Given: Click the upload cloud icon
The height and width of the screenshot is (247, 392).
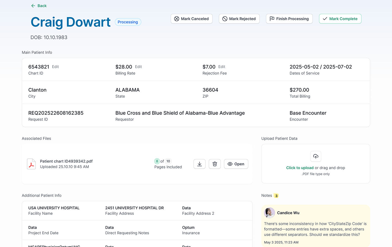Looking at the screenshot, I should [316, 156].
